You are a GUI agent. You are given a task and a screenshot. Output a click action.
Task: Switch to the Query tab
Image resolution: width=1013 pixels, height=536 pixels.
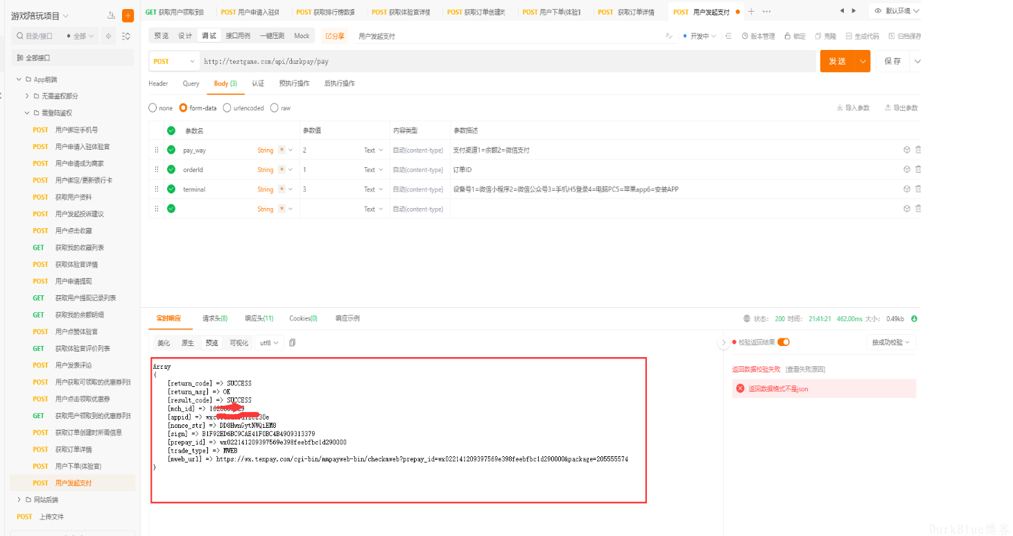tap(191, 83)
